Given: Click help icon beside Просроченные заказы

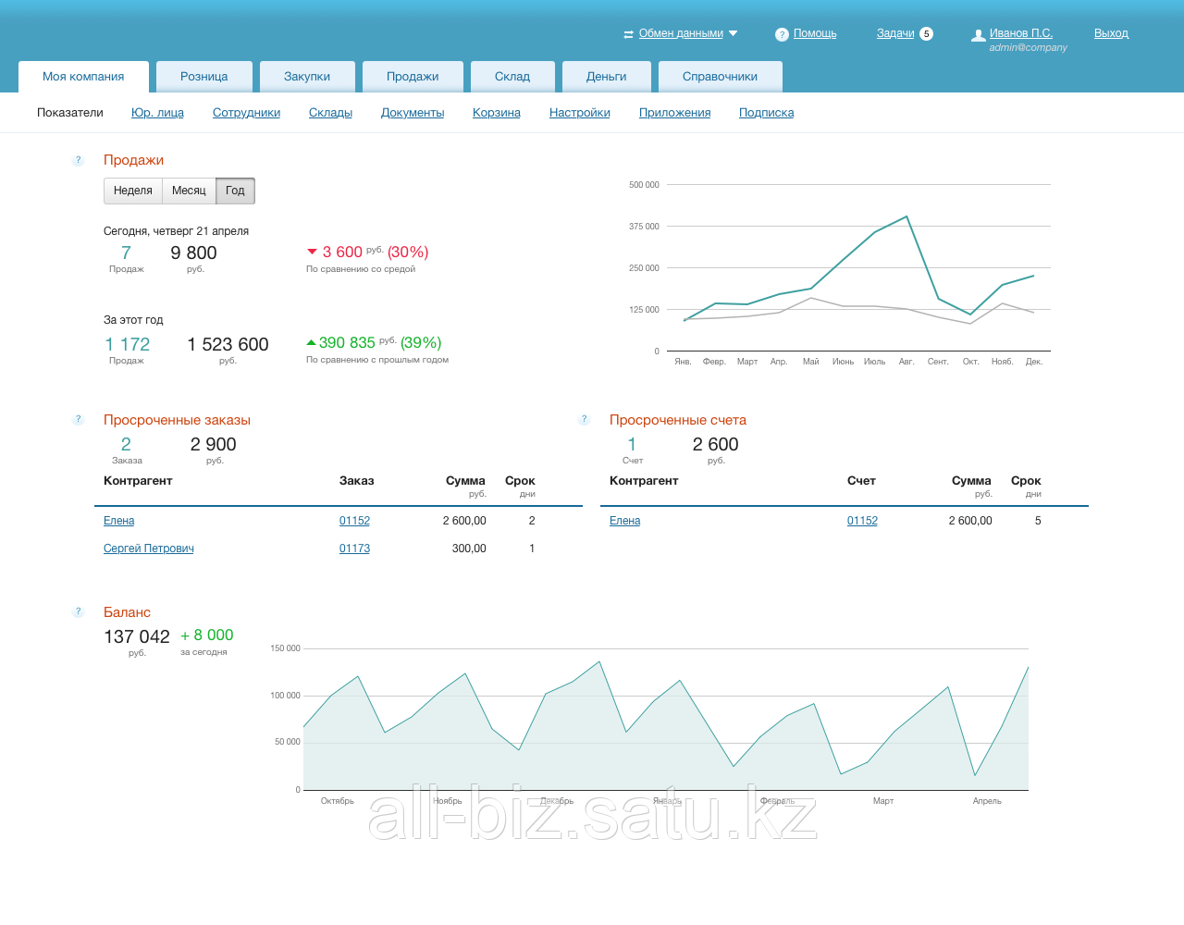Looking at the screenshot, I should point(79,419).
